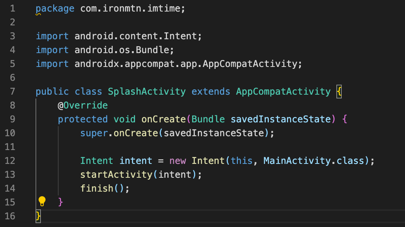Click 'AppCompatActivity' on the class declaration line
405x227 pixels.
click(283, 92)
